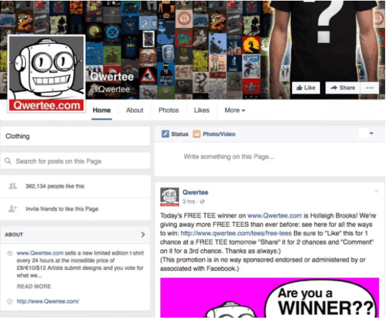This screenshot has height=321, width=387.
Task: Open the Qwertee robot profile picture
Action: click(x=47, y=74)
